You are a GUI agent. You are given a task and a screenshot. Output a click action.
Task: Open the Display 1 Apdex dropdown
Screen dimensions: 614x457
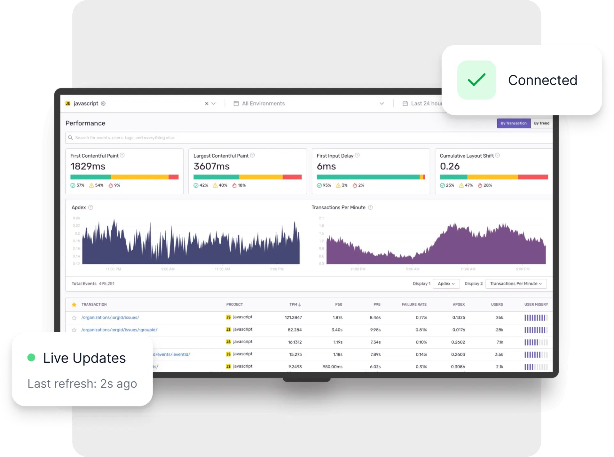point(446,284)
